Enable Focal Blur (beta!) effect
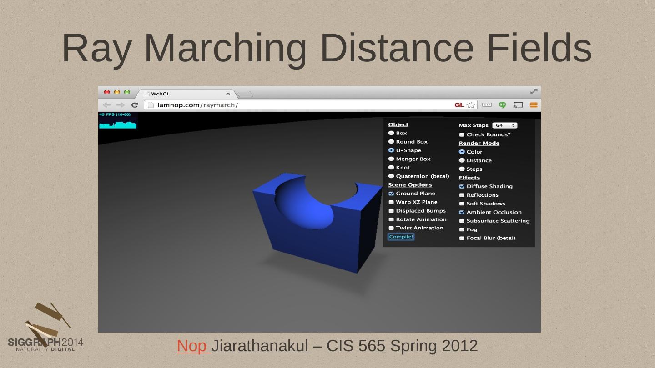Screen dimensions: 655x368 pos(462,238)
